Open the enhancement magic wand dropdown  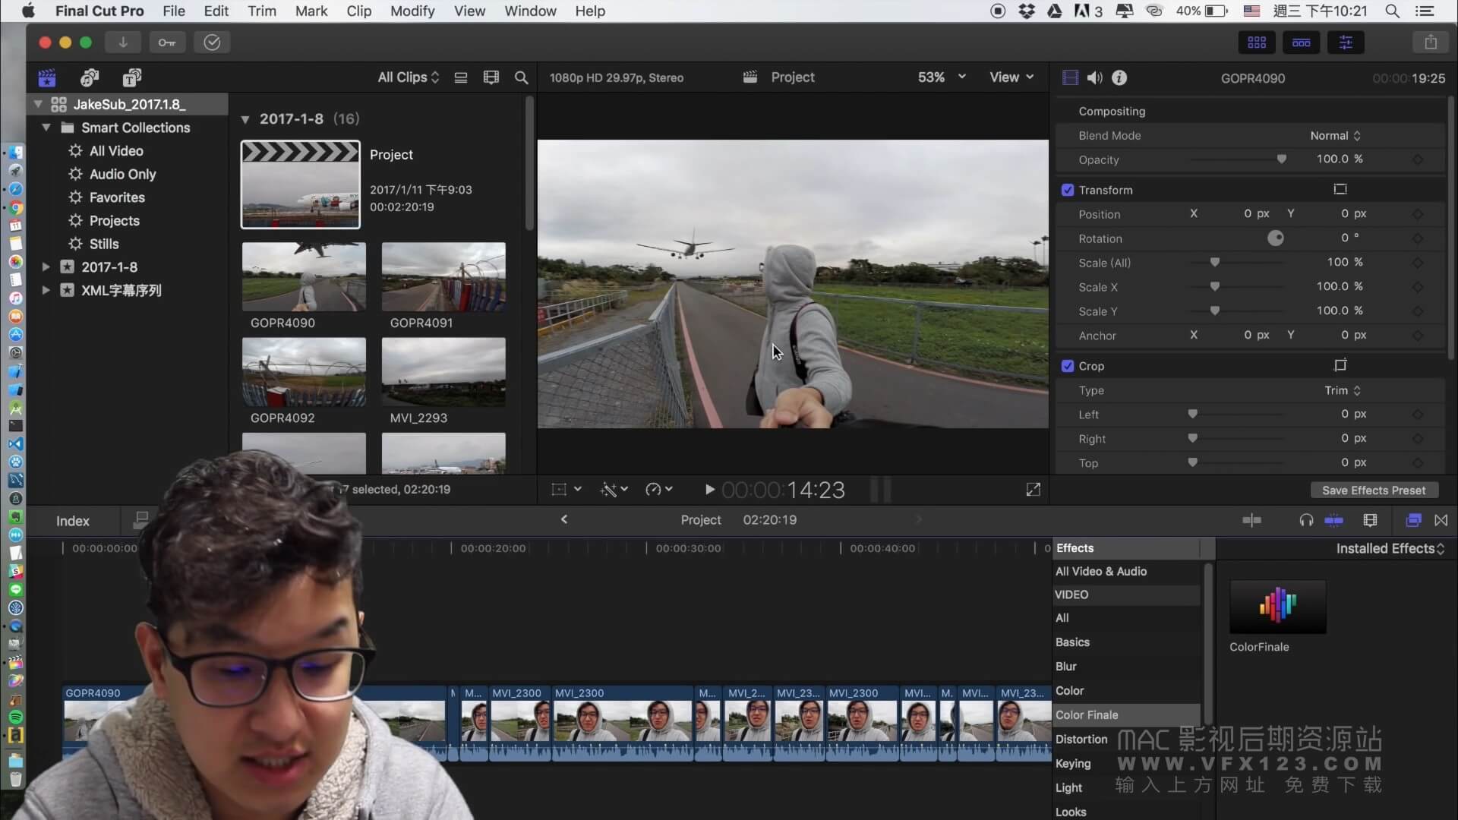[x=614, y=490]
